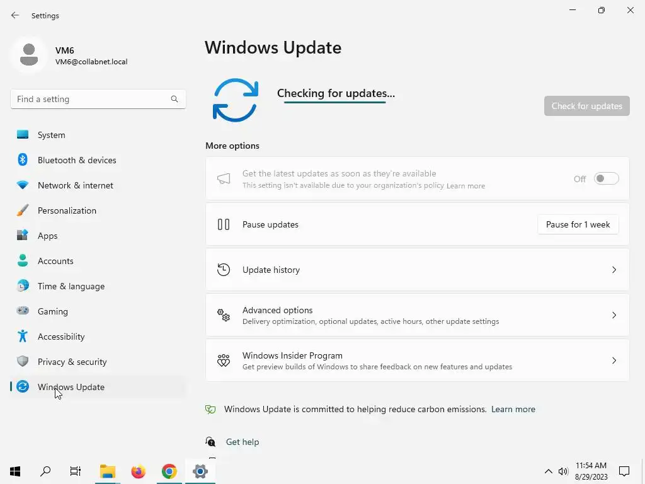645x484 pixels.
Task: Click the volume speaker tray icon
Action: tap(563, 471)
